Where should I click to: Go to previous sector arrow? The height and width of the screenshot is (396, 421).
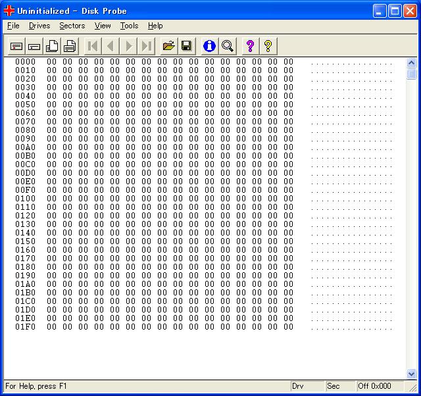[x=111, y=46]
